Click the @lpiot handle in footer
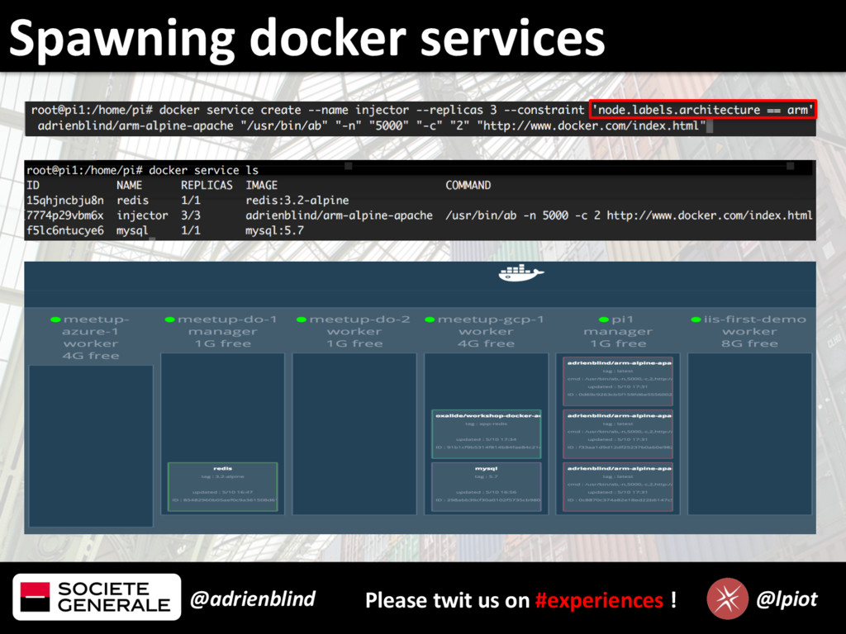This screenshot has width=846, height=634. point(787,599)
